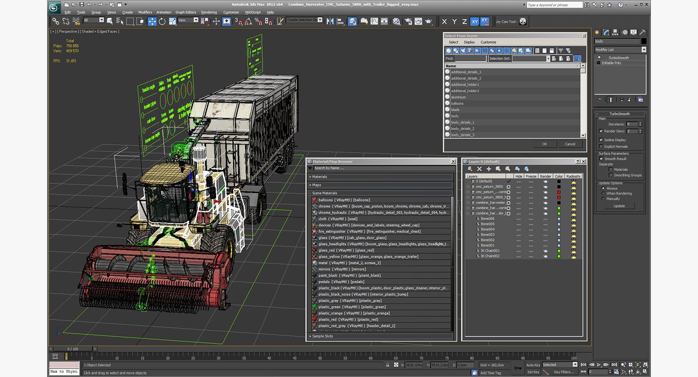Open Select by Name toolbar icon
This screenshot has height=377, width=698.
[x=120, y=21]
